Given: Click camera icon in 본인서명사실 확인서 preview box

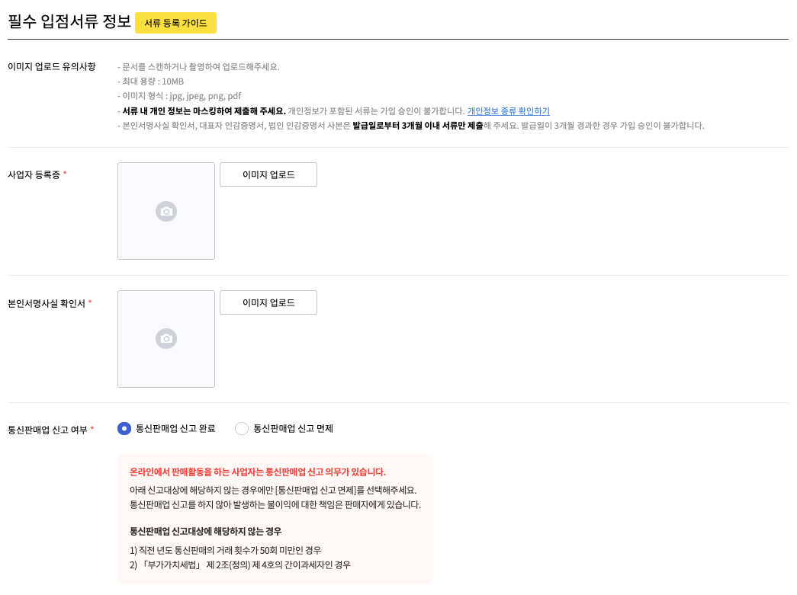Looking at the screenshot, I should point(166,339).
